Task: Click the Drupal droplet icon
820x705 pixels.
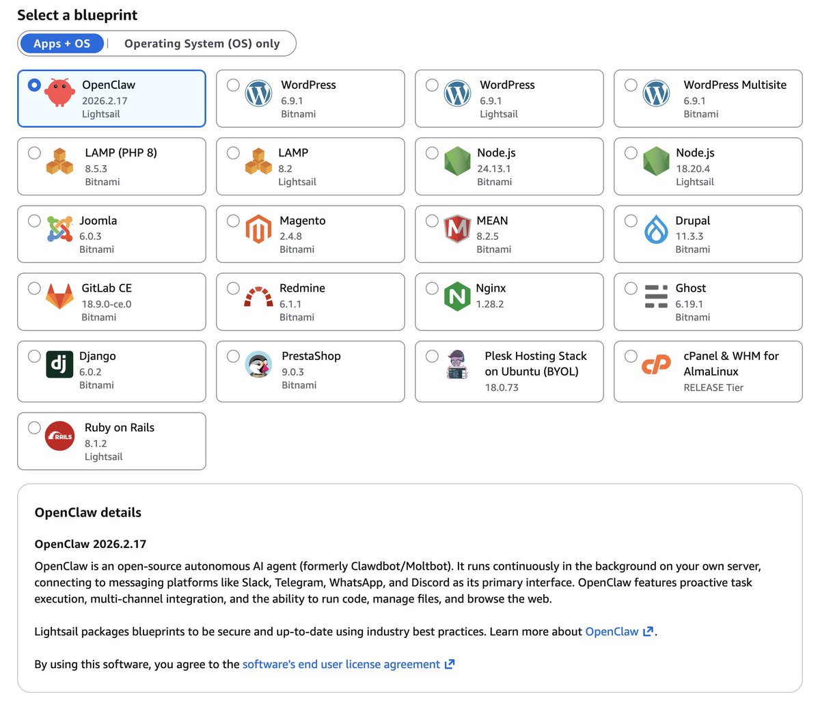Action: click(x=656, y=229)
